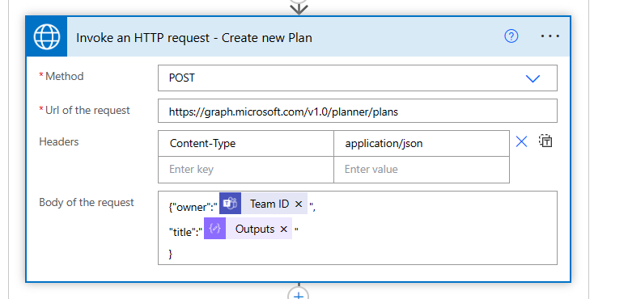Image resolution: width=628 pixels, height=299 pixels.
Task: Select the Team ID token
Action: [x=263, y=204]
